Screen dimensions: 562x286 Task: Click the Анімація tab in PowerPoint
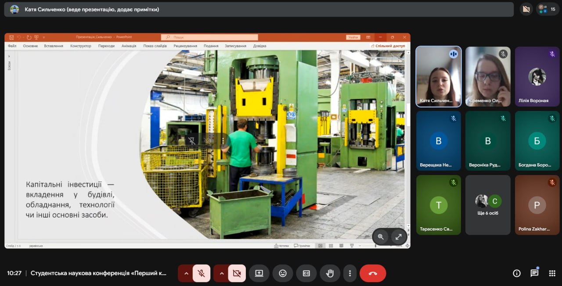pyautogui.click(x=129, y=46)
